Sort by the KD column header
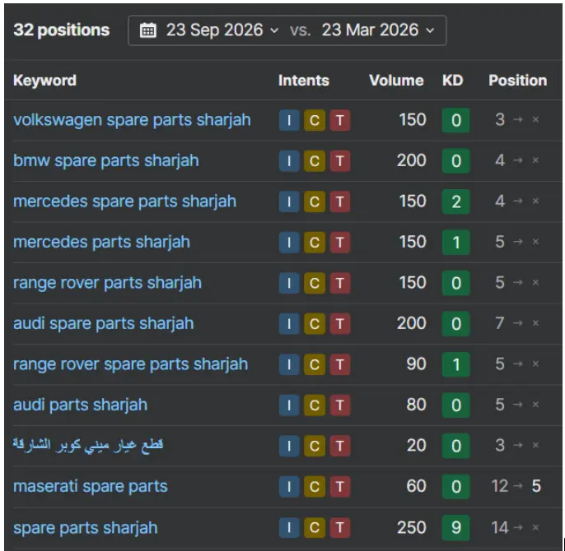 pos(453,81)
